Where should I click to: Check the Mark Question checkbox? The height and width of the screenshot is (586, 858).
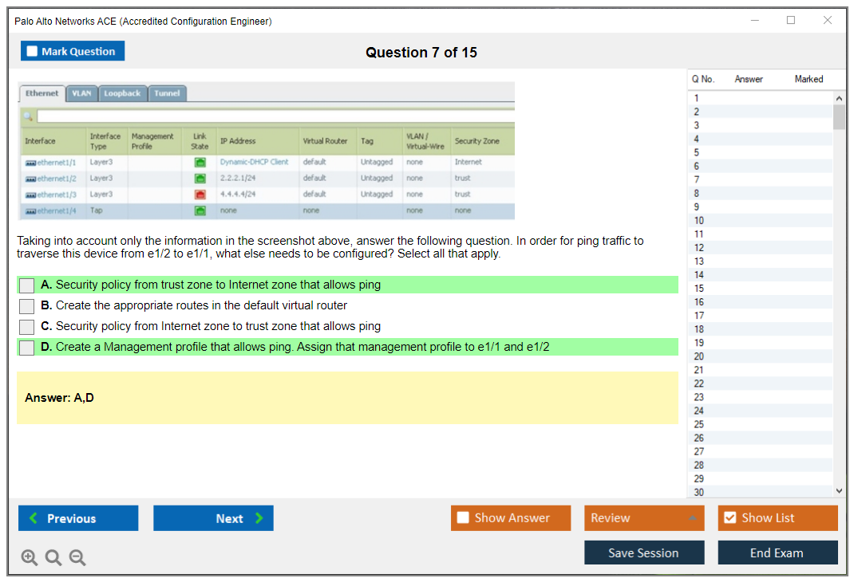[x=33, y=52]
